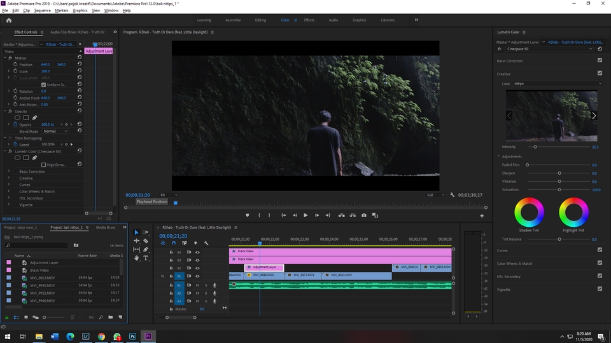Pick the Hand tool

pyautogui.click(x=136, y=258)
